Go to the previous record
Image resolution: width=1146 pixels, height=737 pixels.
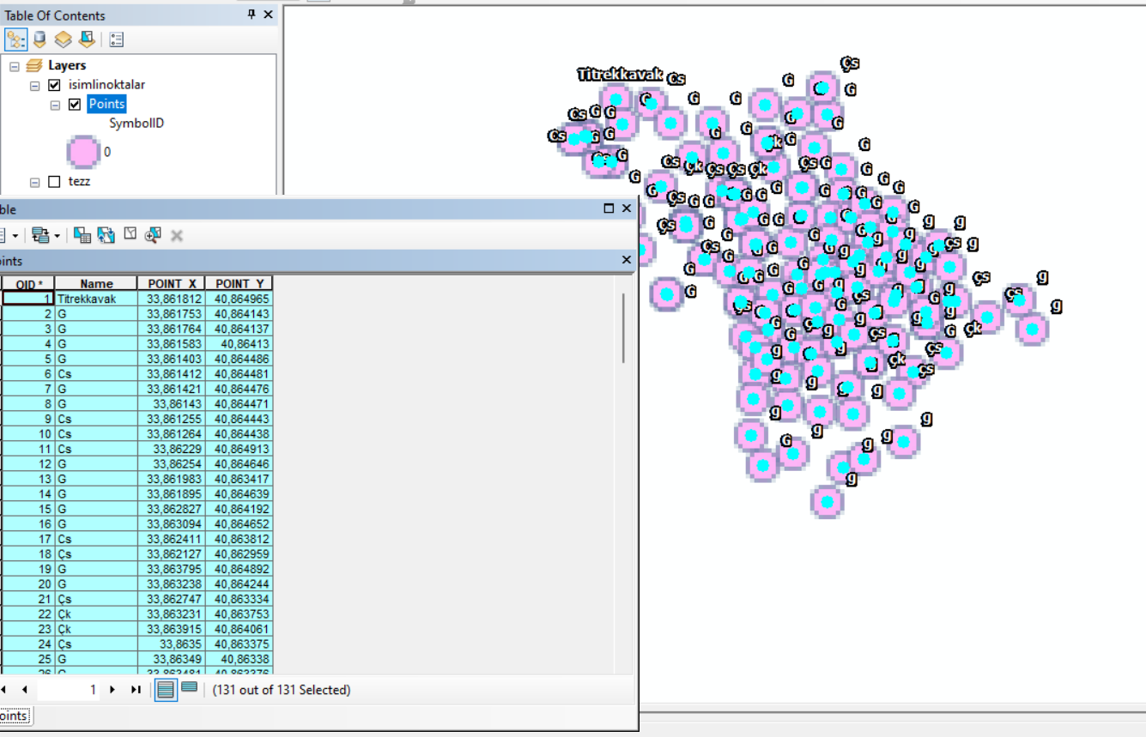[24, 690]
